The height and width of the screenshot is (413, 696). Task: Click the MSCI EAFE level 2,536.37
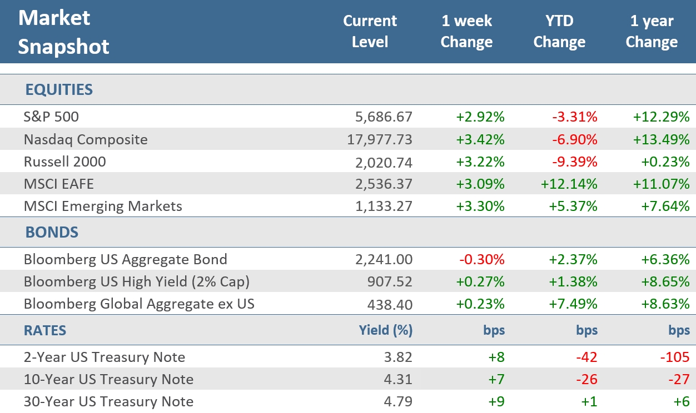[382, 184]
